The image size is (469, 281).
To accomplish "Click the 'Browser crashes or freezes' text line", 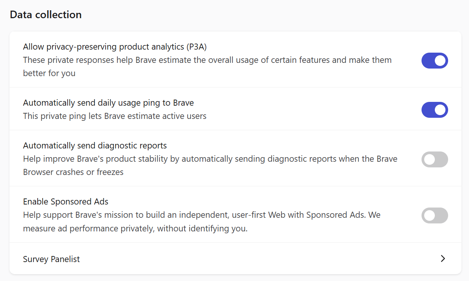I will pos(73,172).
